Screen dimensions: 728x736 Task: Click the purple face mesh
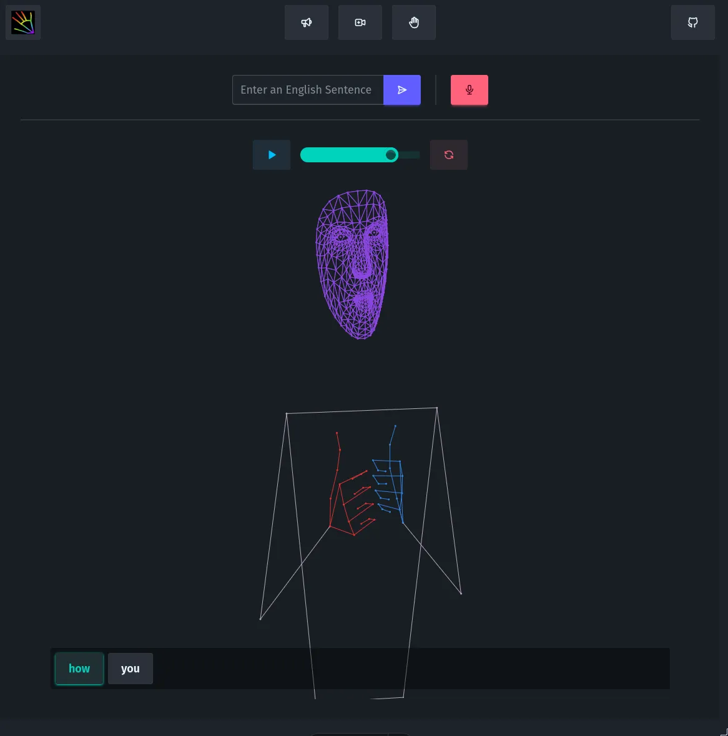pos(353,263)
